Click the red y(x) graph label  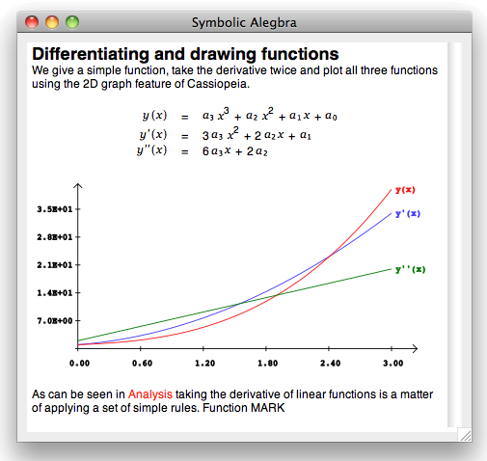click(x=405, y=190)
